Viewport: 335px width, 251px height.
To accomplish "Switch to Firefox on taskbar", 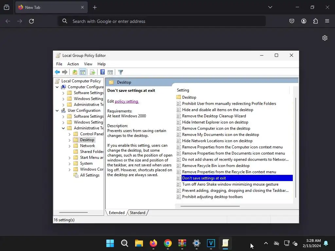I will pyautogui.click(x=153, y=243).
